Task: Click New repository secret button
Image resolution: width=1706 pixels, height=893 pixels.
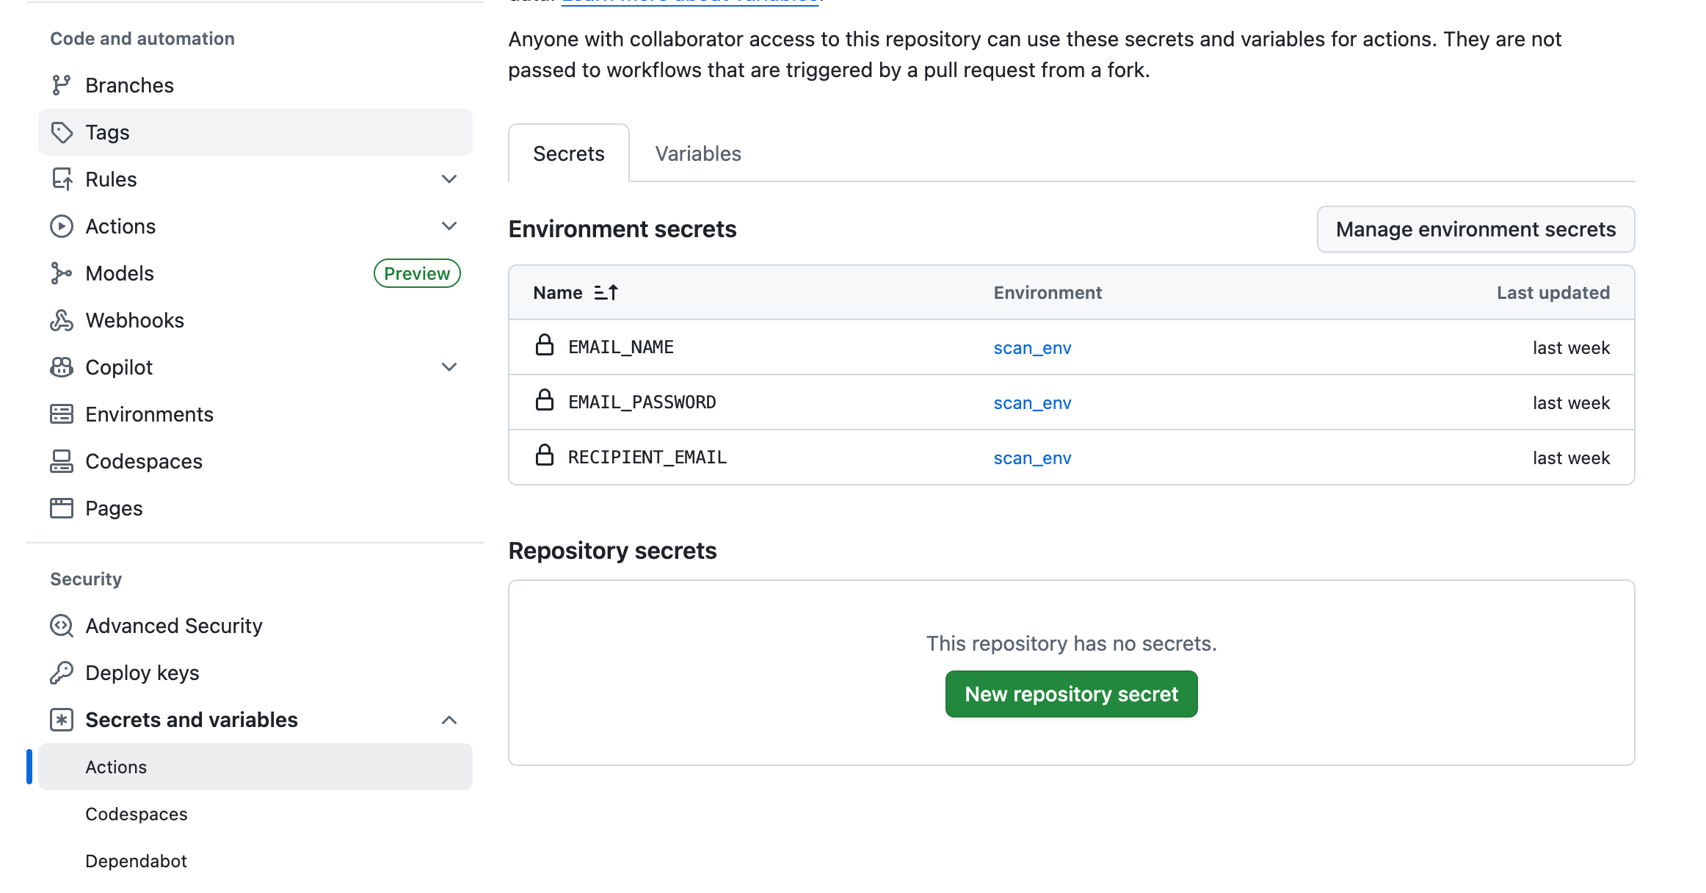Action: coord(1071,694)
